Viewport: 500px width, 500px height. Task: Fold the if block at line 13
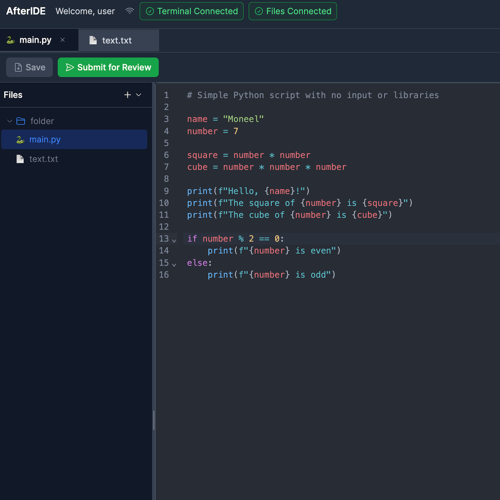pos(174,240)
